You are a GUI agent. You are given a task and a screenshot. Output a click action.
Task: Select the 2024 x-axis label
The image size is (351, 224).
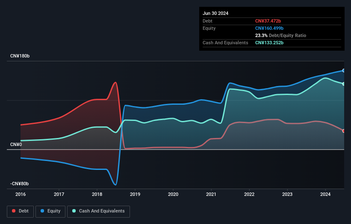click(325, 194)
